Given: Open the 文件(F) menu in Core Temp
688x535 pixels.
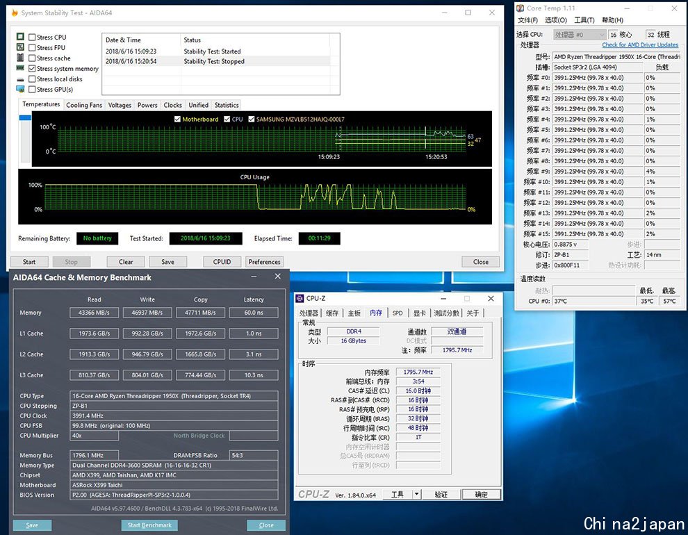Looking at the screenshot, I should click(528, 20).
